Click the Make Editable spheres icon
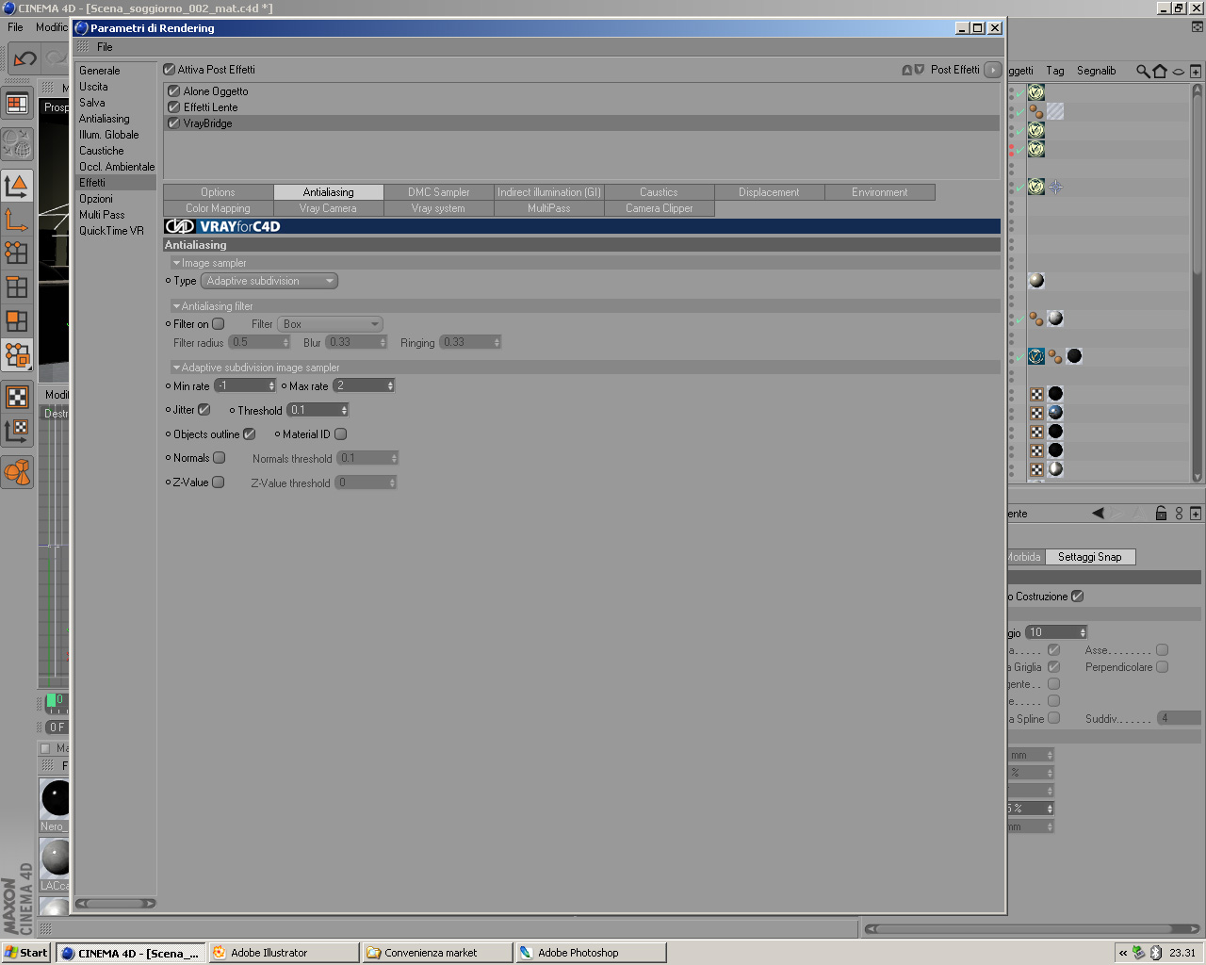 [17, 144]
